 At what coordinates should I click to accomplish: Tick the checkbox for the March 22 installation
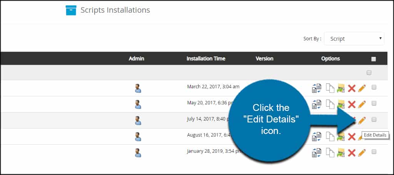click(374, 87)
